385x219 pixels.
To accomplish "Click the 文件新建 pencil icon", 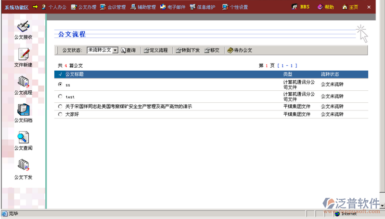I will (24, 54).
